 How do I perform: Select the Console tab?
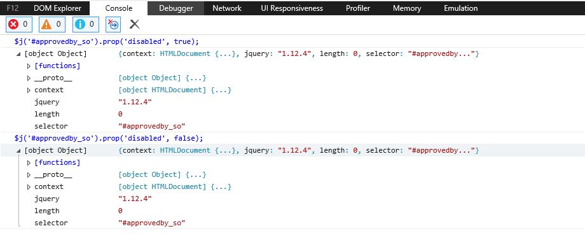pos(119,8)
